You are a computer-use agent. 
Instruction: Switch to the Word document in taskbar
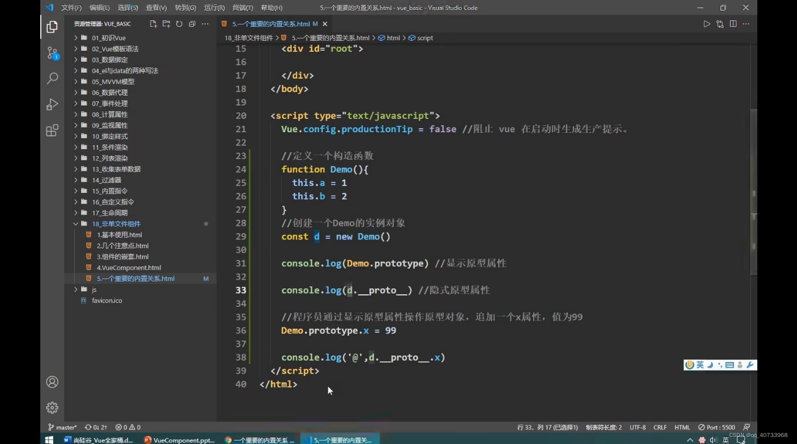(99, 440)
